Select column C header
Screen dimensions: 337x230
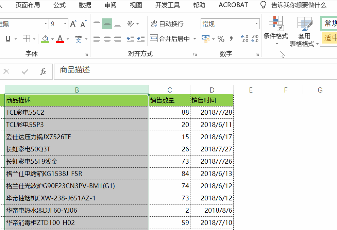tap(170, 89)
